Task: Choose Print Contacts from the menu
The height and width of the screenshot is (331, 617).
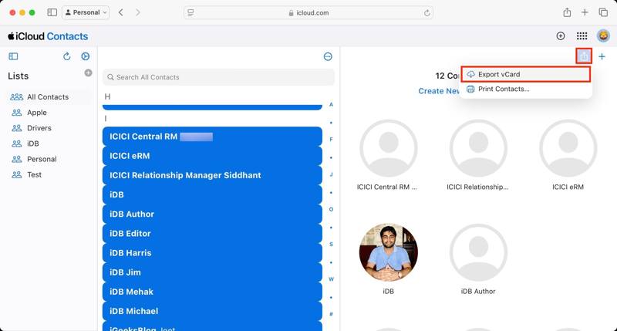Action: tap(526, 89)
